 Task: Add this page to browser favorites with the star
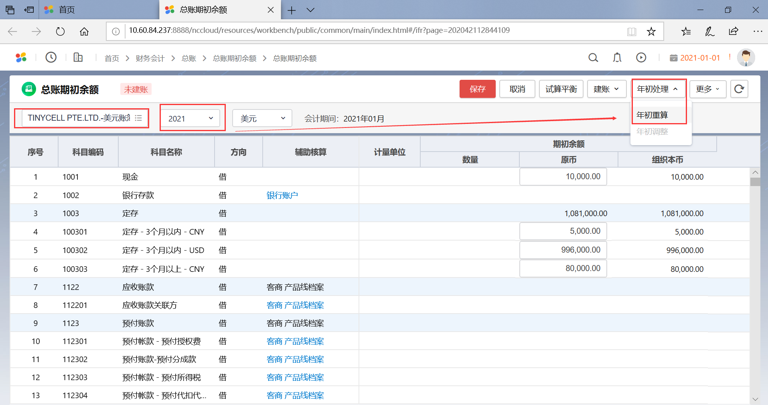coord(651,31)
